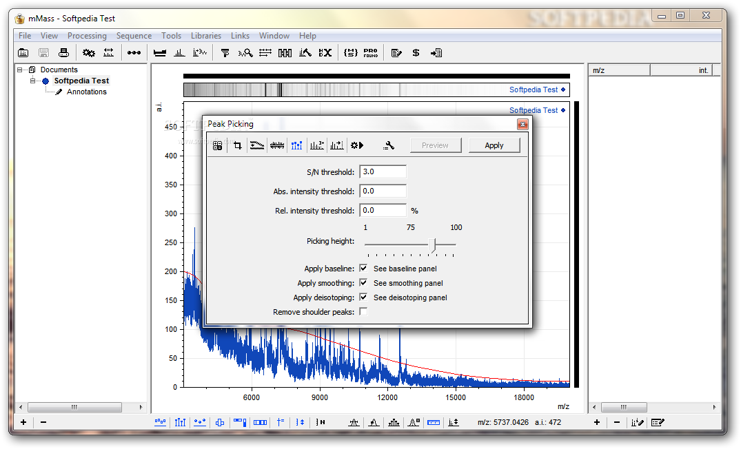Enable the Remove shoulder peaks checkbox
The image size is (741, 449).
click(x=363, y=311)
